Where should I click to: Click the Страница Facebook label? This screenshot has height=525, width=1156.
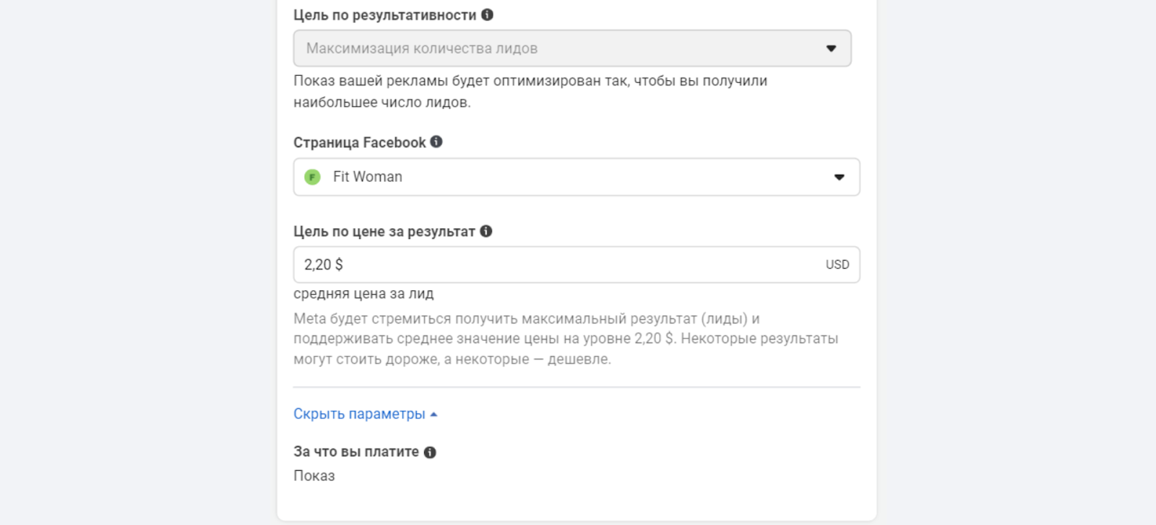(x=359, y=142)
